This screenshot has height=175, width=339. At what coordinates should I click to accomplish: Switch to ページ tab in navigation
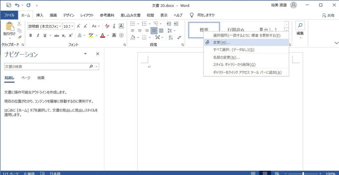[x=26, y=78]
